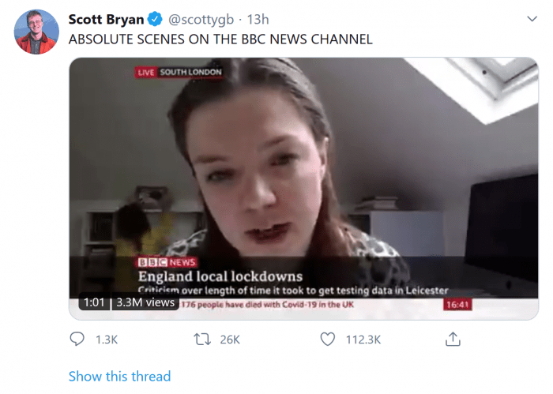This screenshot has height=394, width=553.
Task: Open the 13h timestamp link
Action: 258,20
